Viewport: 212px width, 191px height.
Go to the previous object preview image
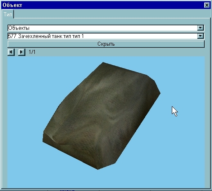click(11, 52)
